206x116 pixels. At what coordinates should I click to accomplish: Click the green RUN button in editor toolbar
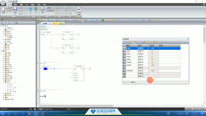click(38, 20)
